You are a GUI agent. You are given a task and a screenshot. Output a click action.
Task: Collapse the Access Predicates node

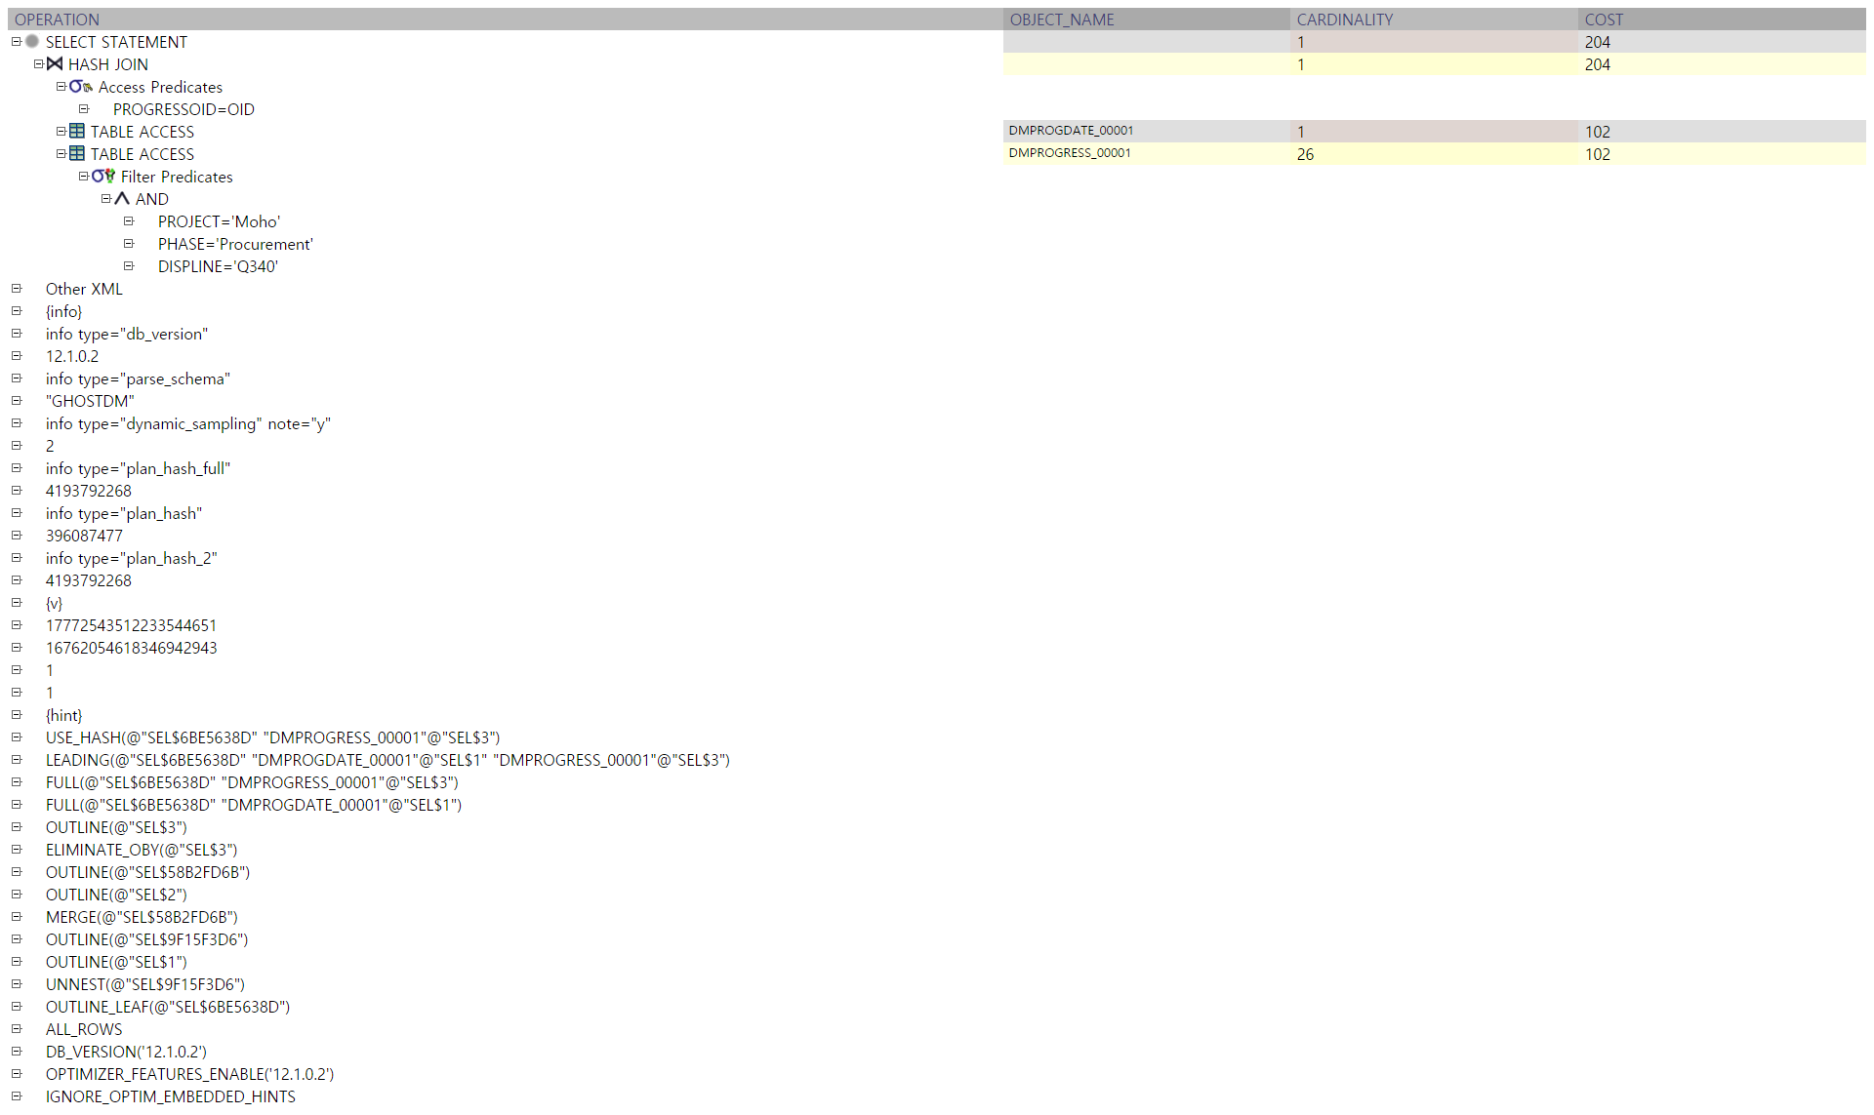pyautogui.click(x=61, y=87)
